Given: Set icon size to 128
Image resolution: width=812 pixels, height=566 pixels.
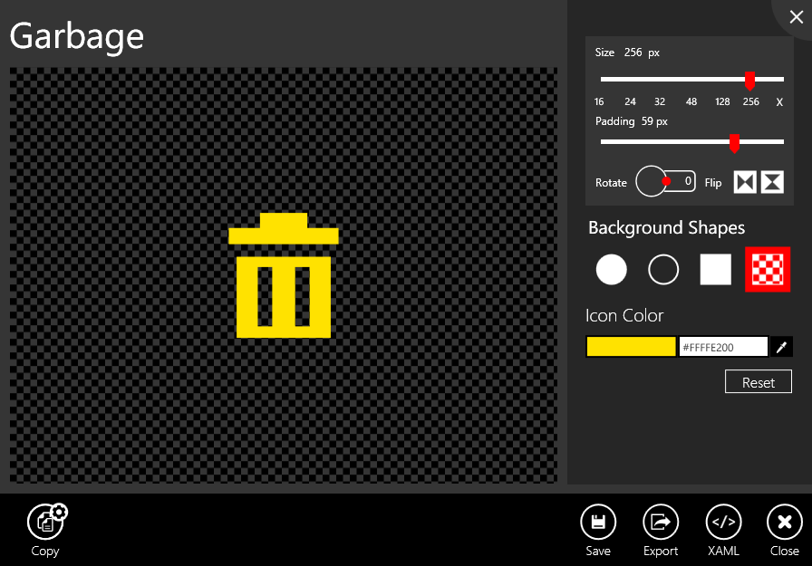Looking at the screenshot, I should (722, 101).
